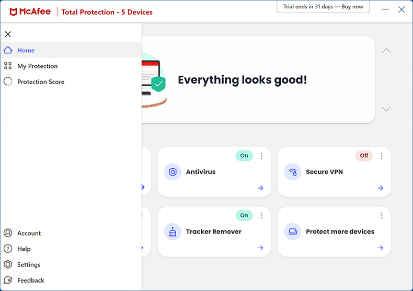Open Protect more devices three-dot options
The image size is (413, 291).
click(x=382, y=215)
